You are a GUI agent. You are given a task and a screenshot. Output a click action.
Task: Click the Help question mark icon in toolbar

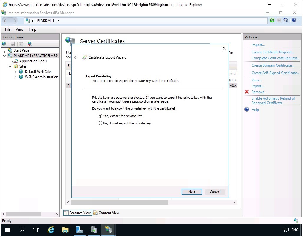pyautogui.click(x=294, y=20)
